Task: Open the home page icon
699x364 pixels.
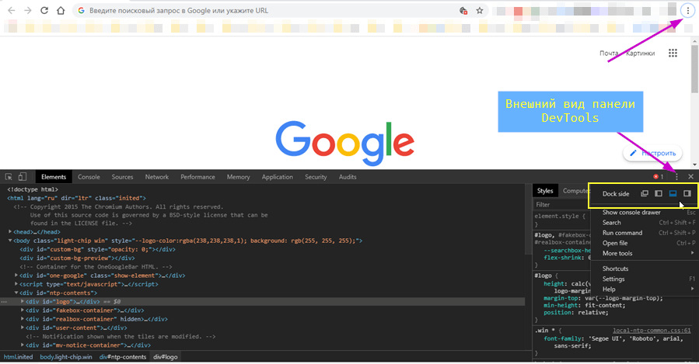Action: [x=61, y=10]
